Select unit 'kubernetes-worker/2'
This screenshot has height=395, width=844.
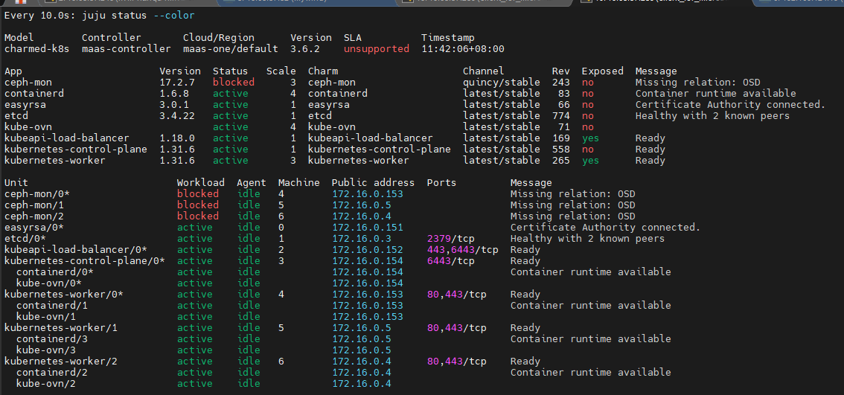coord(61,361)
